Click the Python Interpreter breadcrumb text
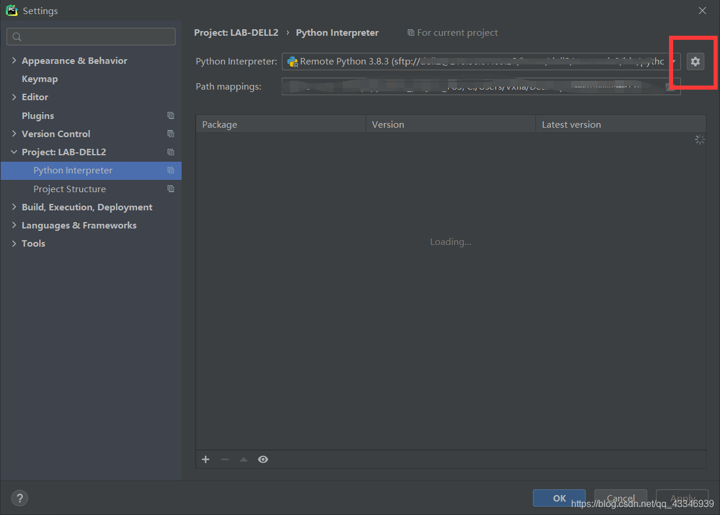720x515 pixels. (x=337, y=33)
